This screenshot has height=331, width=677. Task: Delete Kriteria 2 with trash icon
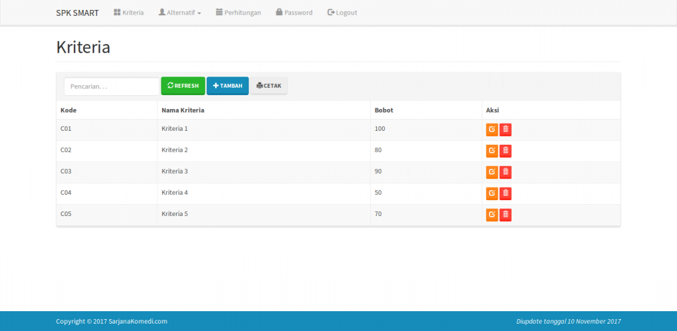click(506, 151)
